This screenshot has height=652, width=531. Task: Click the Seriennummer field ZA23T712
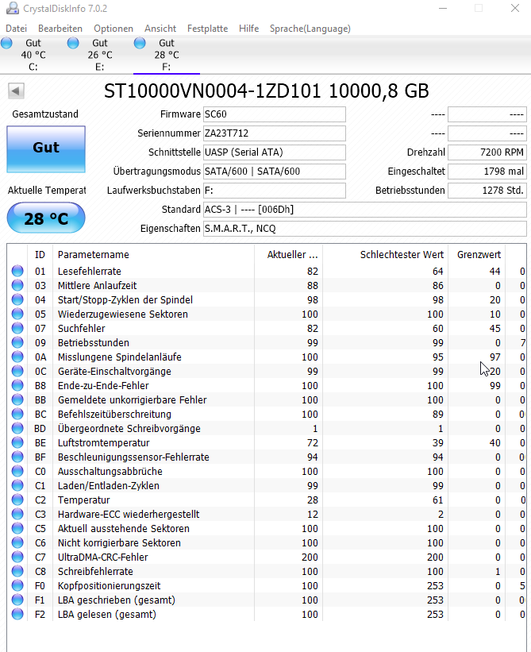pyautogui.click(x=274, y=133)
